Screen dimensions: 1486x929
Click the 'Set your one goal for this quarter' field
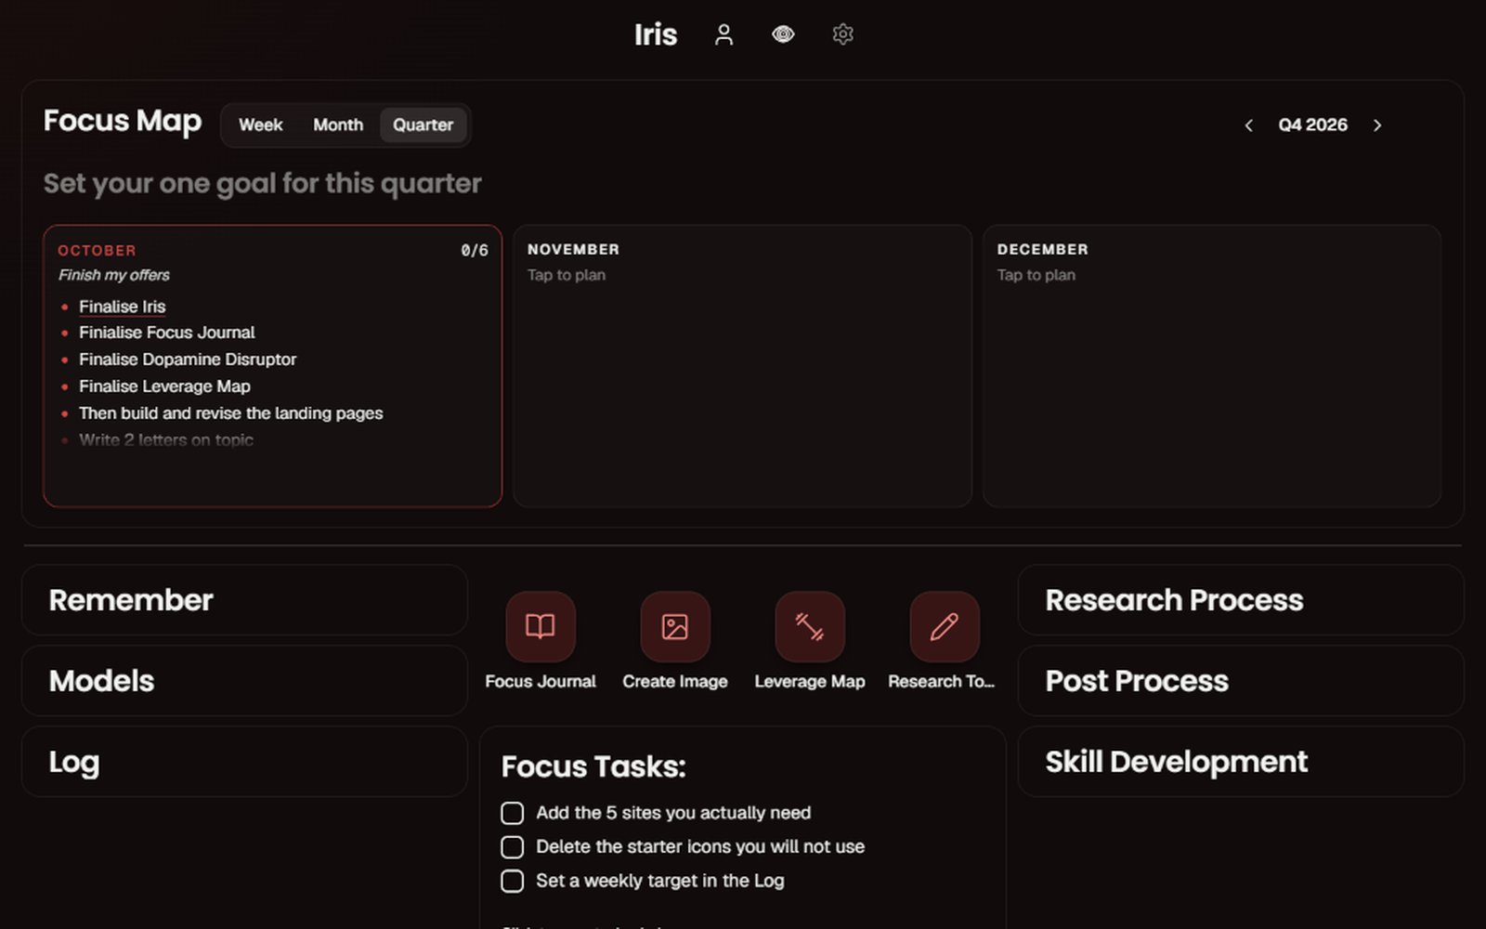coord(262,184)
